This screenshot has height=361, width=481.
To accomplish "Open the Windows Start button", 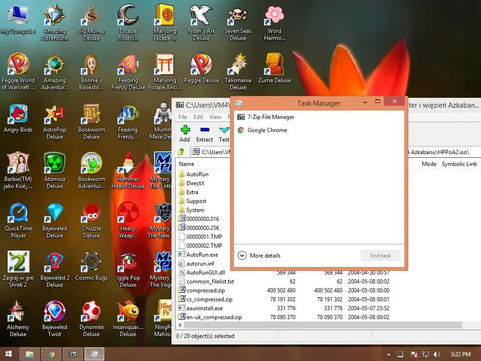I will (x=8, y=354).
